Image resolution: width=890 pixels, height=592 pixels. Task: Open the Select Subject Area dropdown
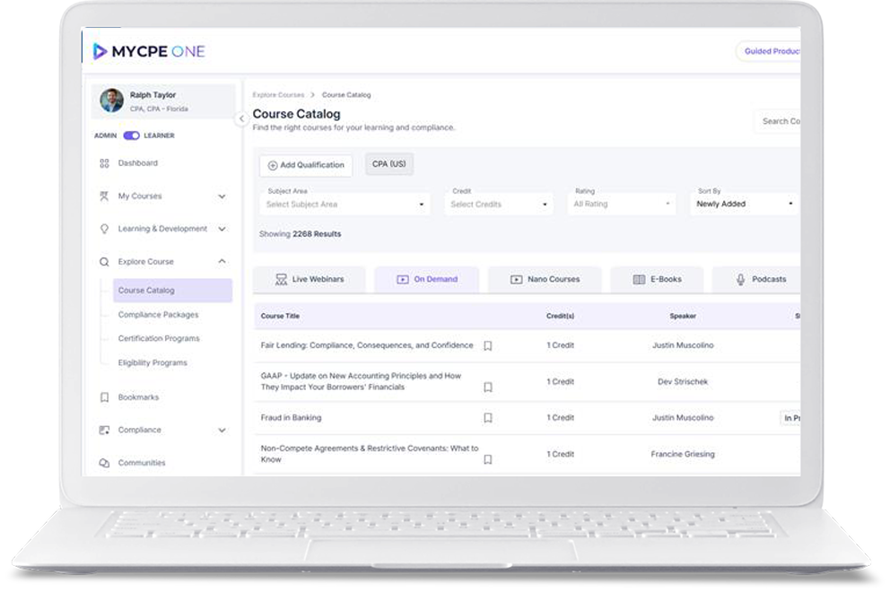[345, 205]
